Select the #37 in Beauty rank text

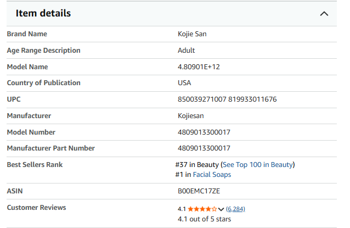tap(197, 165)
